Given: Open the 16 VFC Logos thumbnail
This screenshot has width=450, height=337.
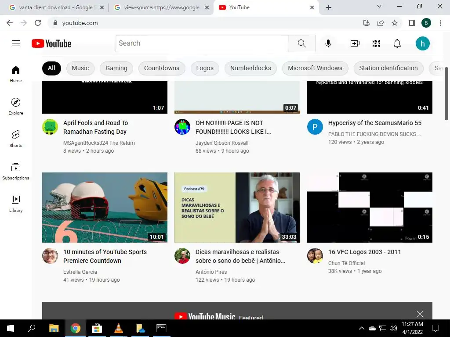Looking at the screenshot, I should tap(370, 208).
